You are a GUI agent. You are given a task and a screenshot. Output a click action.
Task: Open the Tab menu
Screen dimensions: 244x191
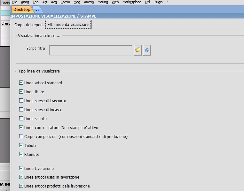coord(35,2)
